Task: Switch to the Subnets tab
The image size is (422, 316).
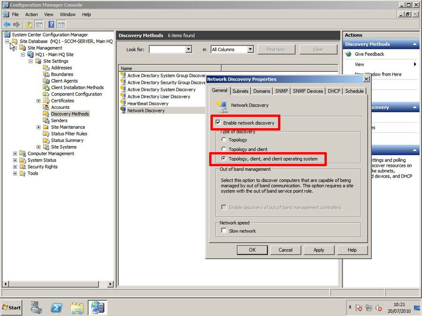Action: click(x=241, y=91)
